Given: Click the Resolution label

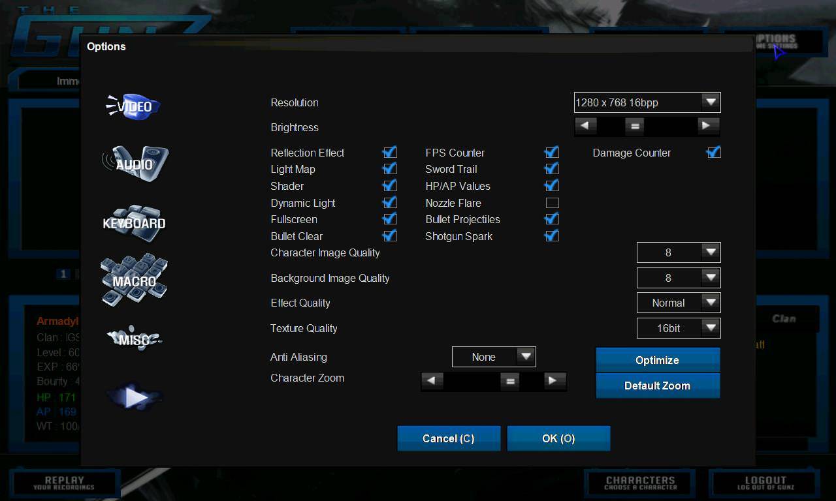Looking at the screenshot, I should [295, 102].
